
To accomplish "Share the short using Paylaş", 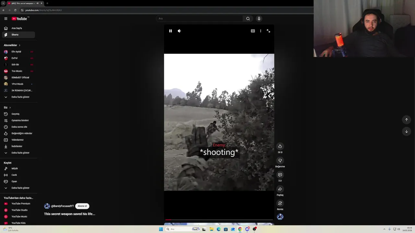I will click(x=280, y=189).
